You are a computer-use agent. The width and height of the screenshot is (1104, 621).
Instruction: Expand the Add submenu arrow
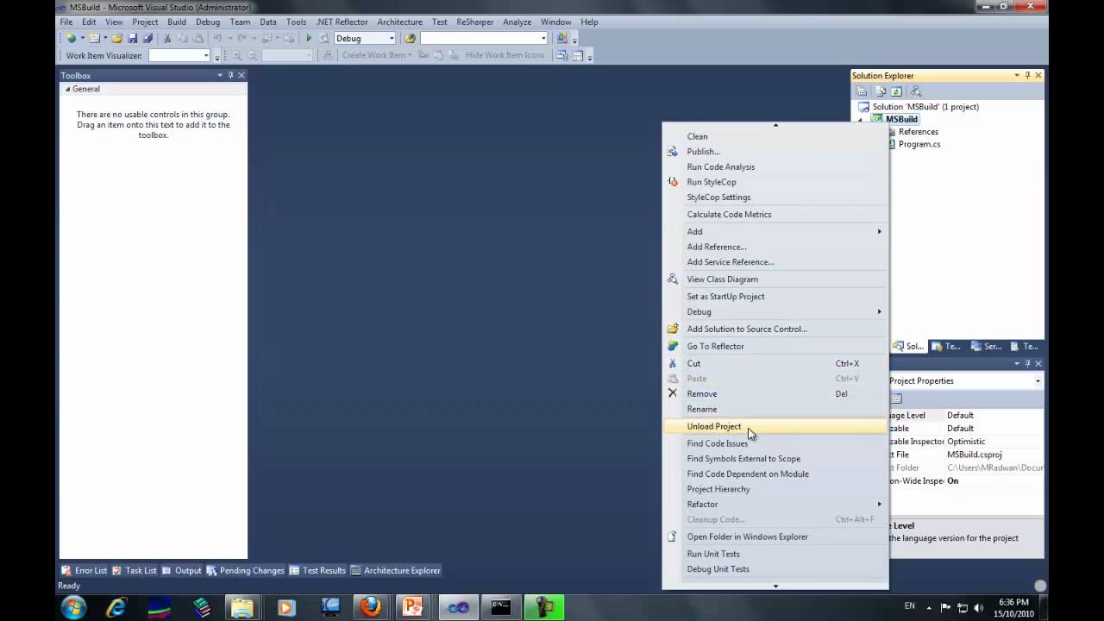click(880, 231)
